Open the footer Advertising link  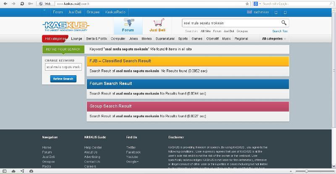coord(92,157)
